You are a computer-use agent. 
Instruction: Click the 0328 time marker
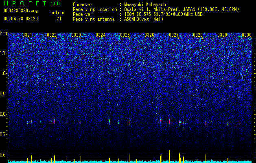tap(198, 35)
